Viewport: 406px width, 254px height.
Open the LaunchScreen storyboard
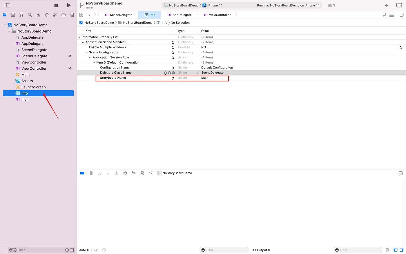pyautogui.click(x=33, y=87)
